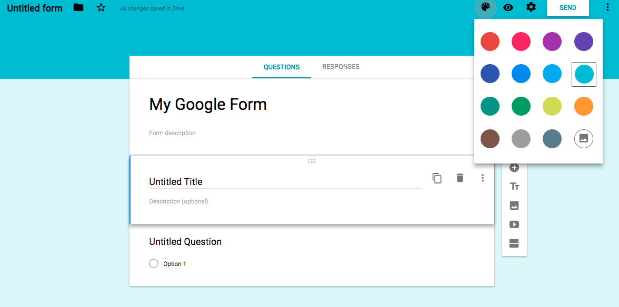Select the Option 1 radio button
Image resolution: width=619 pixels, height=307 pixels.
(153, 263)
